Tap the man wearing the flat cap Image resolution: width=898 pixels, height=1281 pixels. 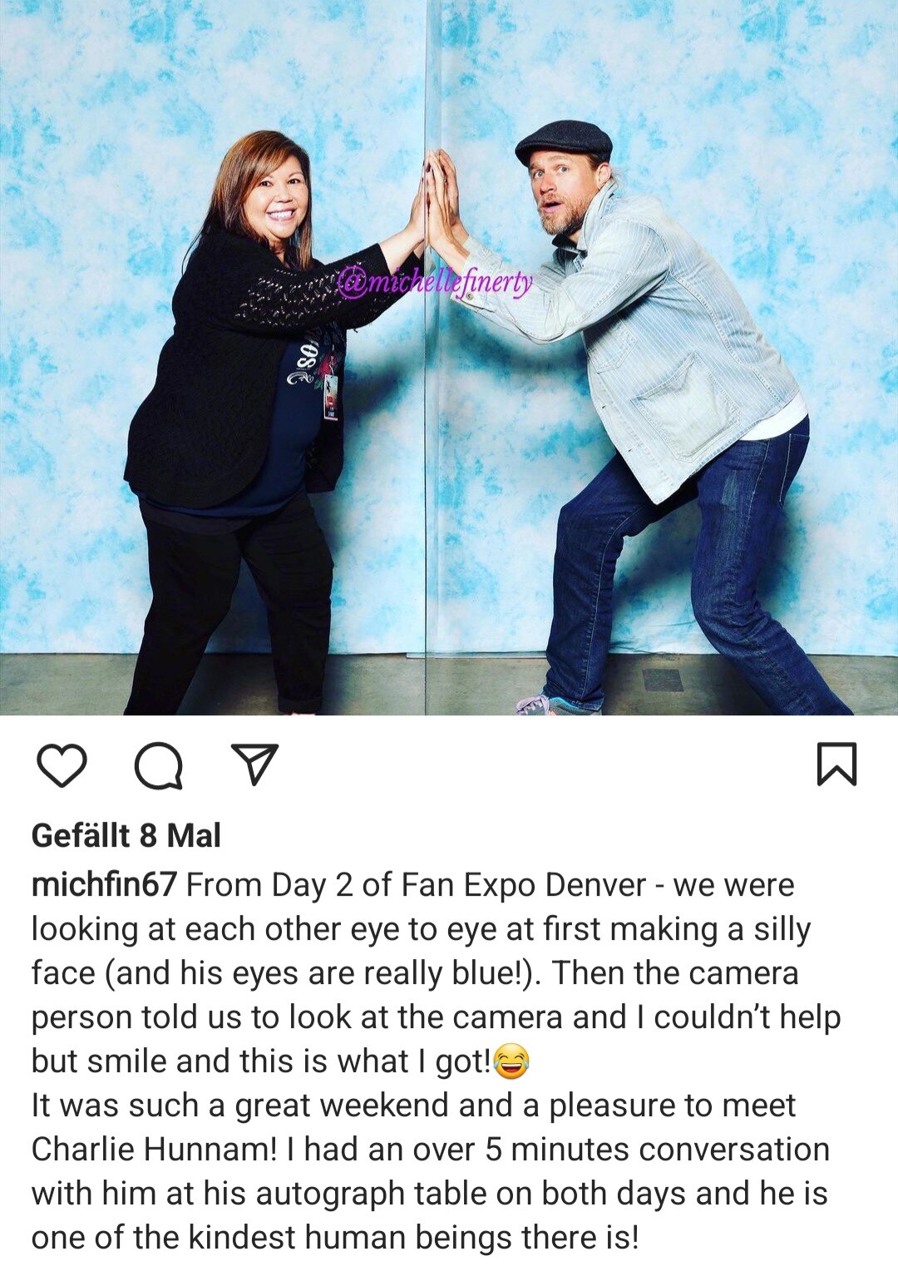(657, 416)
